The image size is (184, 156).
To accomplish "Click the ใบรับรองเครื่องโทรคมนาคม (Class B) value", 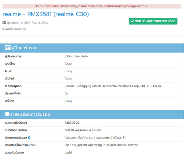I will [95, 138].
